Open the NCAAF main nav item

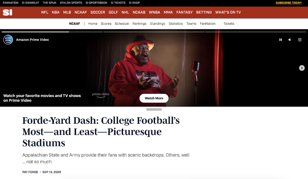pyautogui.click(x=81, y=13)
